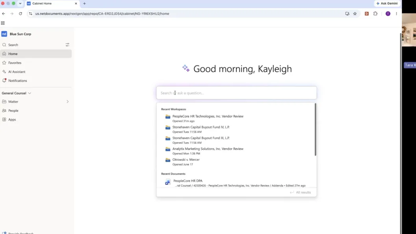
Task: Open the Chrome tab search dropdown arrow
Action: (20, 4)
